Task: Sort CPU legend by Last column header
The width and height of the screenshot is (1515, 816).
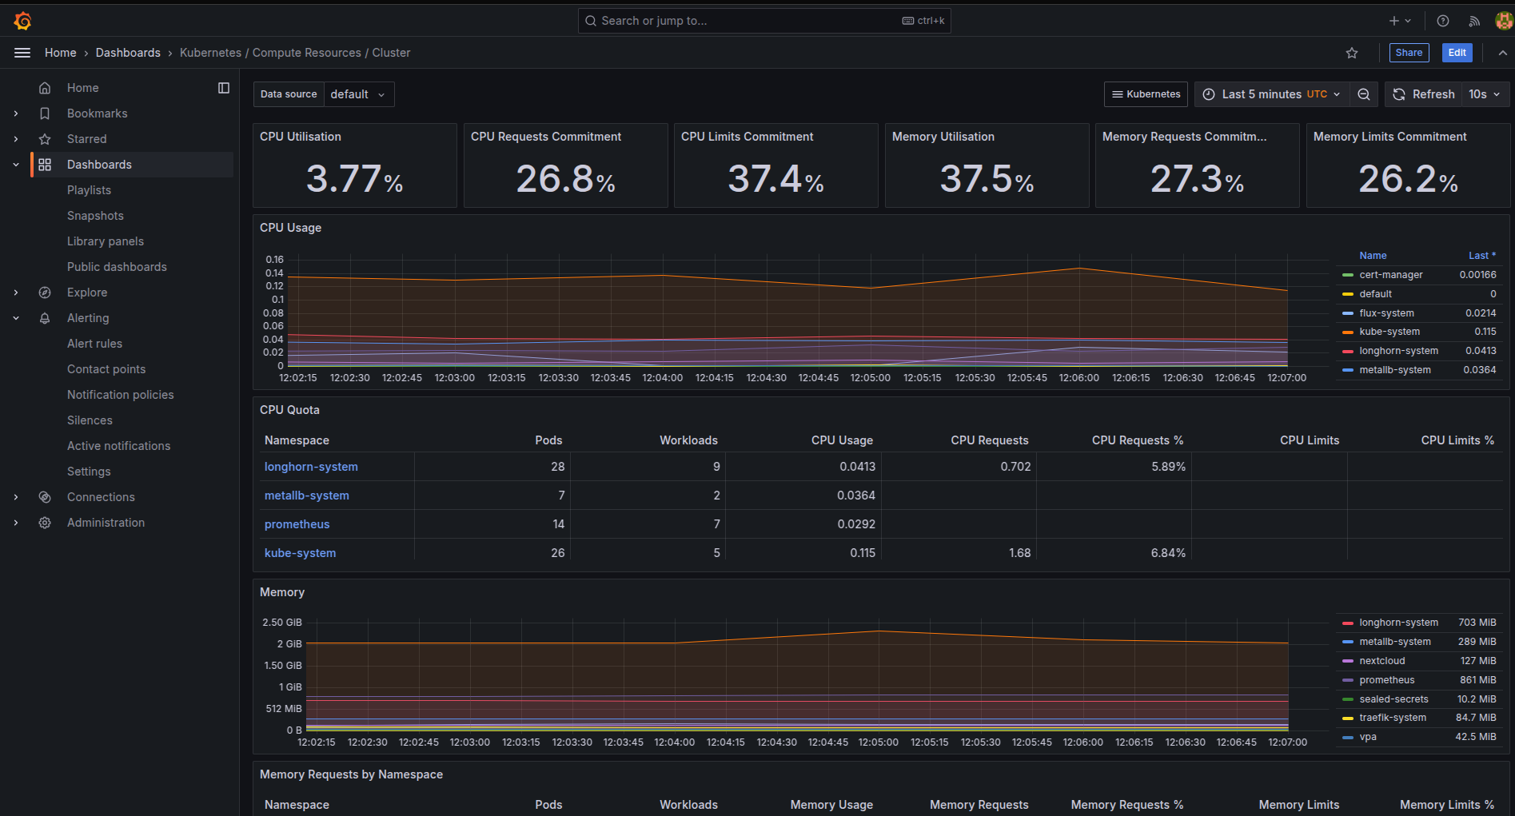Action: point(1481,256)
